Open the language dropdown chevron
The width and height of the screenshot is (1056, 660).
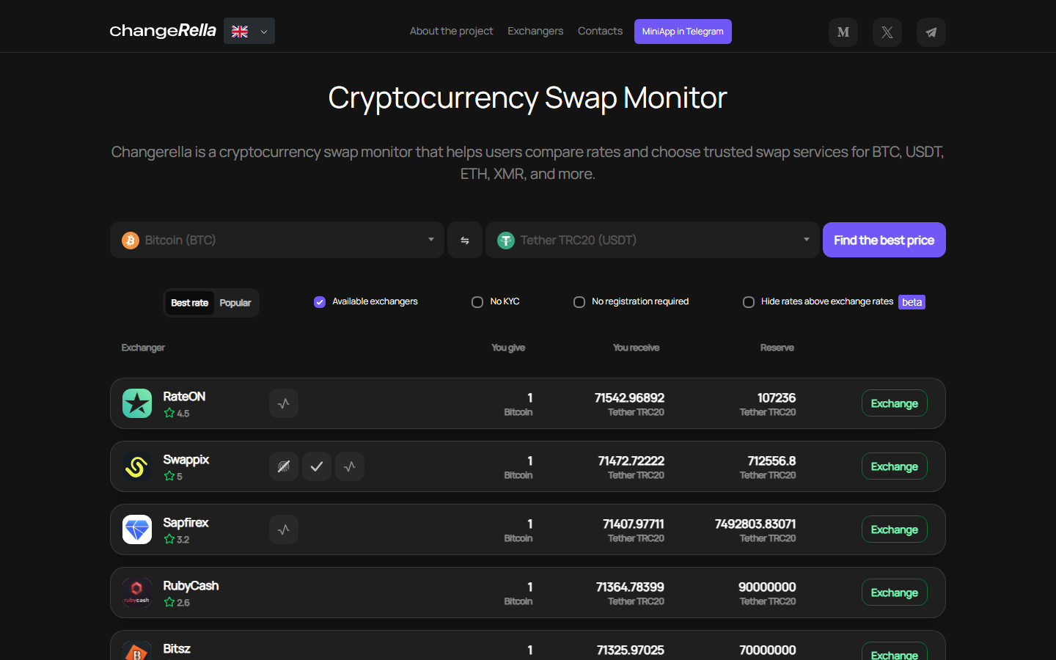click(x=264, y=32)
